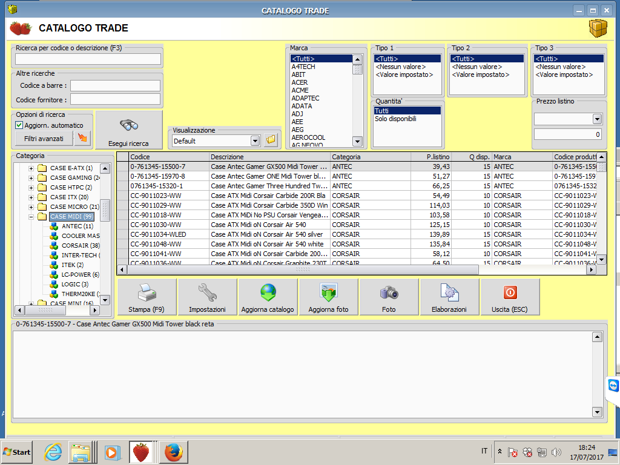Toggle the Aggiorn. automatico checkbox
The height and width of the screenshot is (465, 620).
19,125
